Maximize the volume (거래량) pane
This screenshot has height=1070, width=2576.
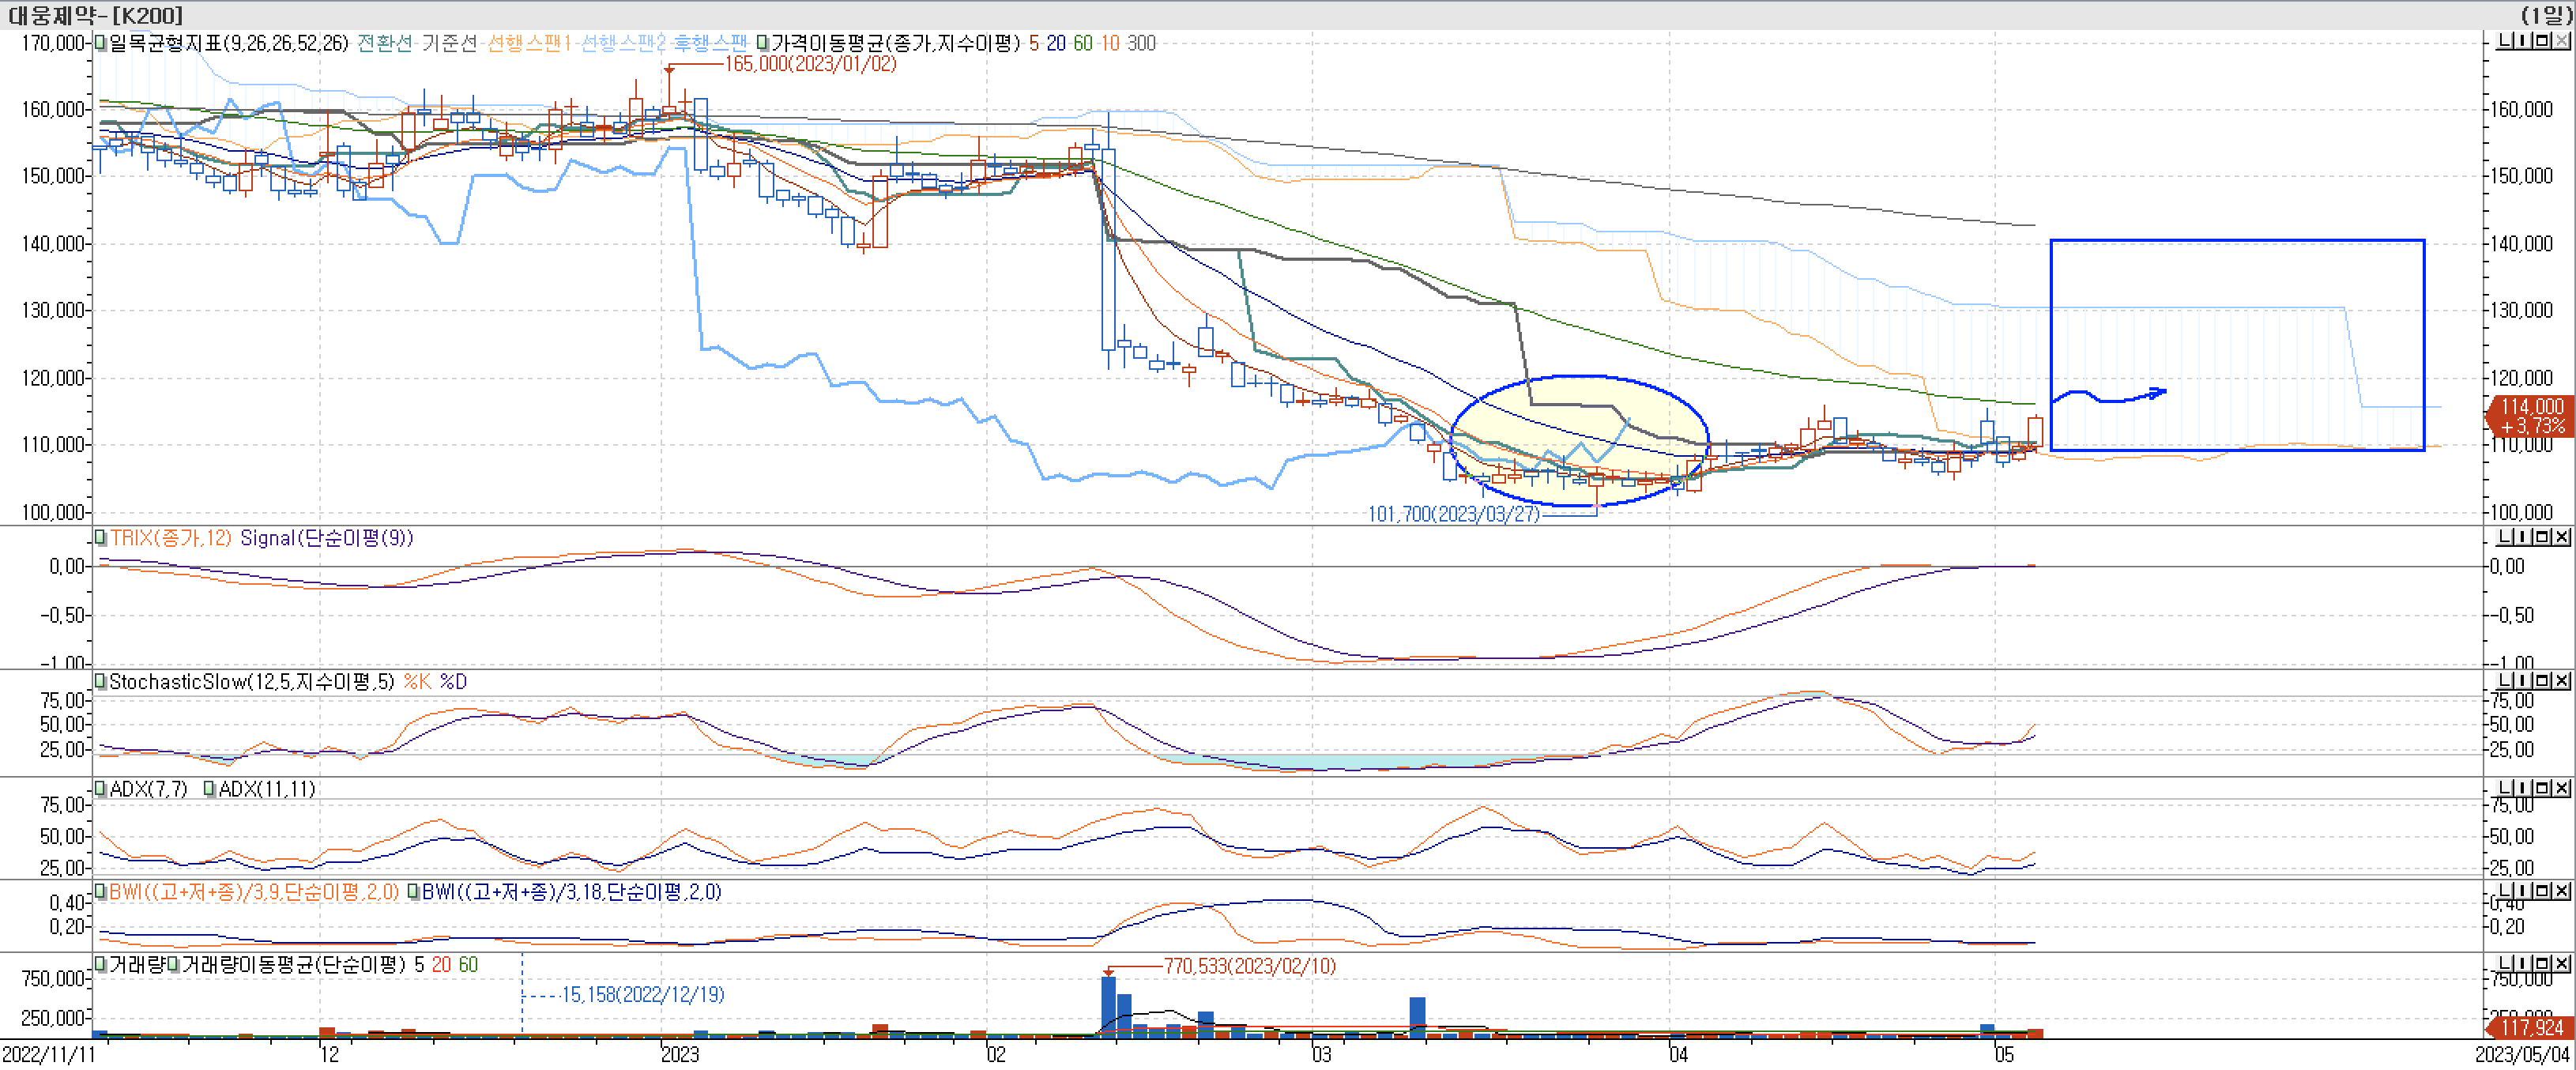[x=2543, y=963]
